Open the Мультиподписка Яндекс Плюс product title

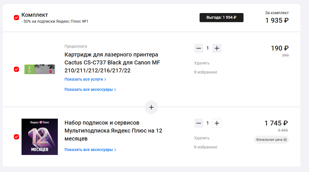pos(113,131)
